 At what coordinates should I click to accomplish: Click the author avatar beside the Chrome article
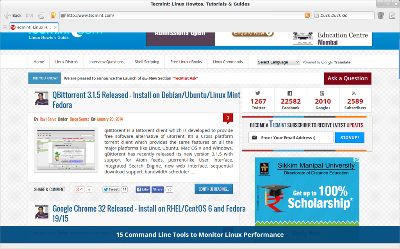pyautogui.click(x=41, y=212)
